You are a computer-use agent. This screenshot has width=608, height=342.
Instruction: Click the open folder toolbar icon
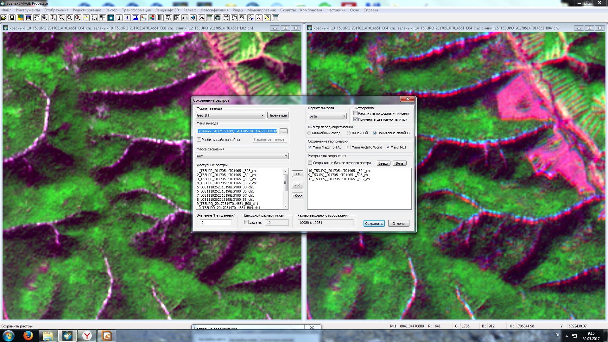coord(4,18)
